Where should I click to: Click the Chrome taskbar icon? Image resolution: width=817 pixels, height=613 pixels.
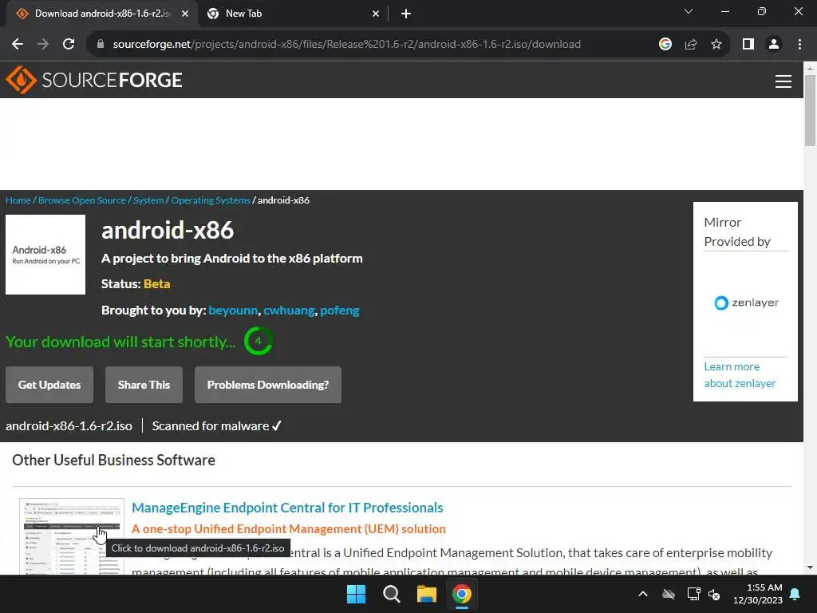point(462,594)
